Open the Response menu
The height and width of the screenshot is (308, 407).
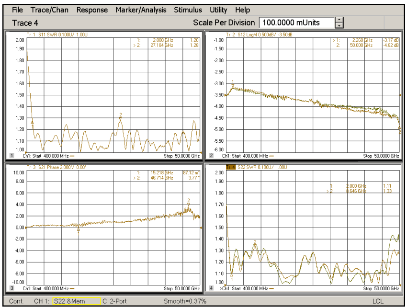92,10
